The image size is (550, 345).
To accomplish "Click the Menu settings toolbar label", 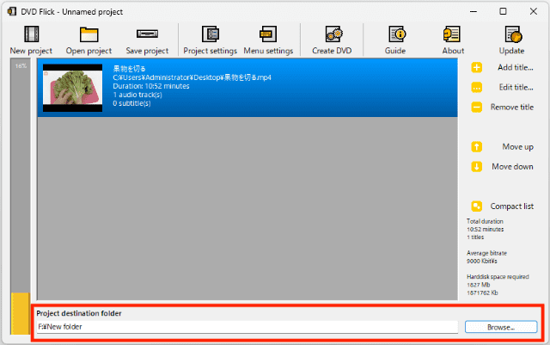I will 268,51.
